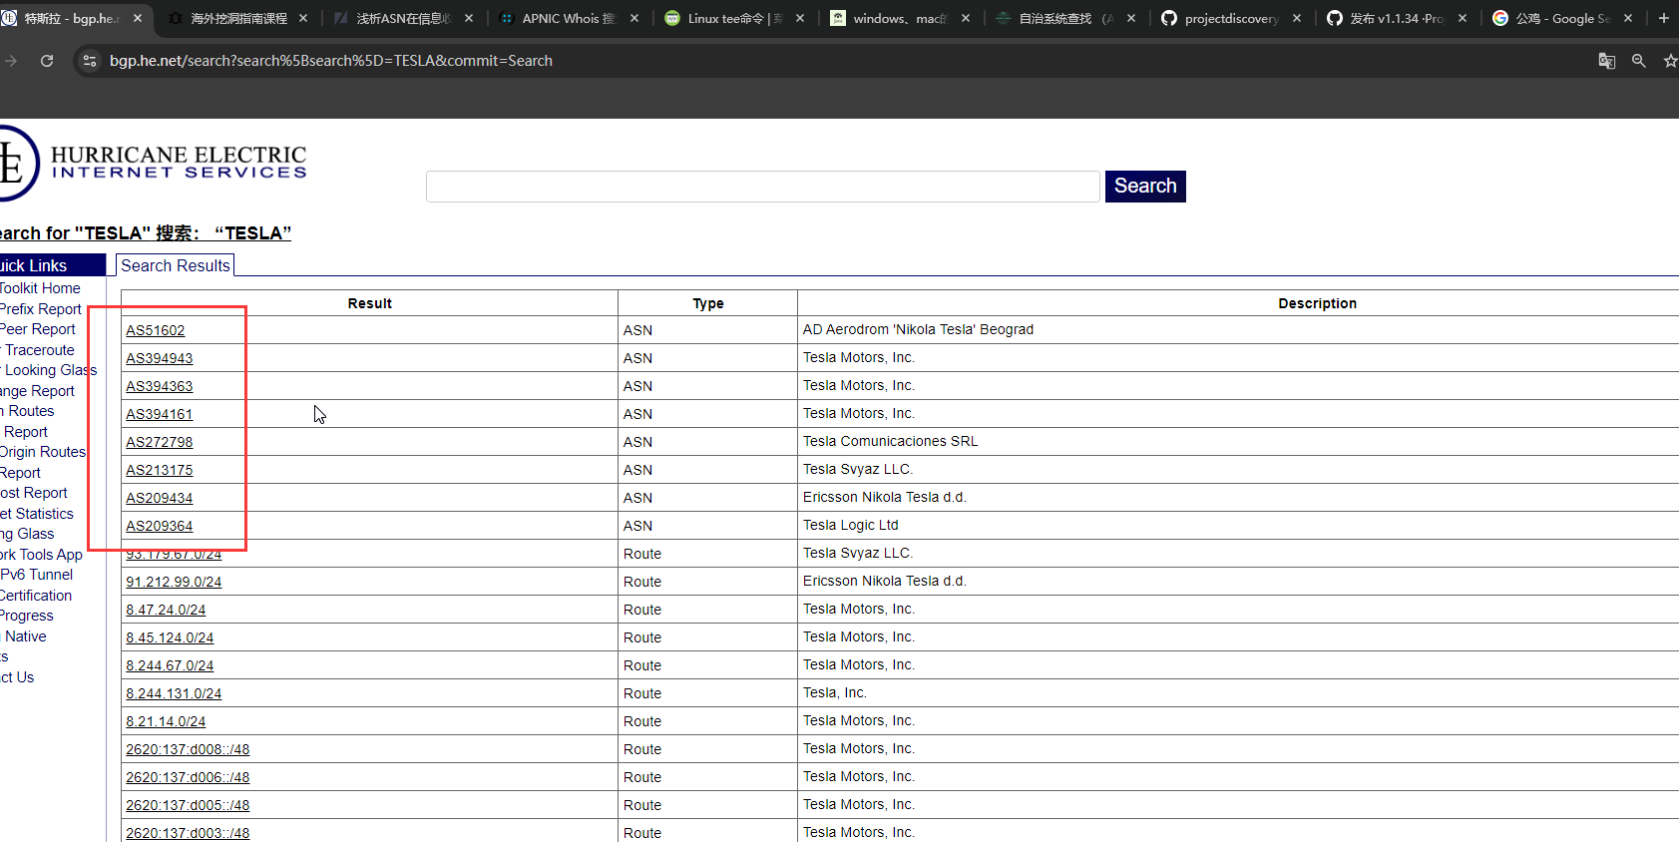Switch to the 发布 v1.1.34 GitHub tab
Screen dimensions: 1679x842
tap(1398, 18)
